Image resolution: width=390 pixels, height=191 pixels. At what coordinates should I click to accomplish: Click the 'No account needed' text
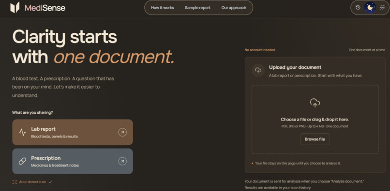pos(260,50)
